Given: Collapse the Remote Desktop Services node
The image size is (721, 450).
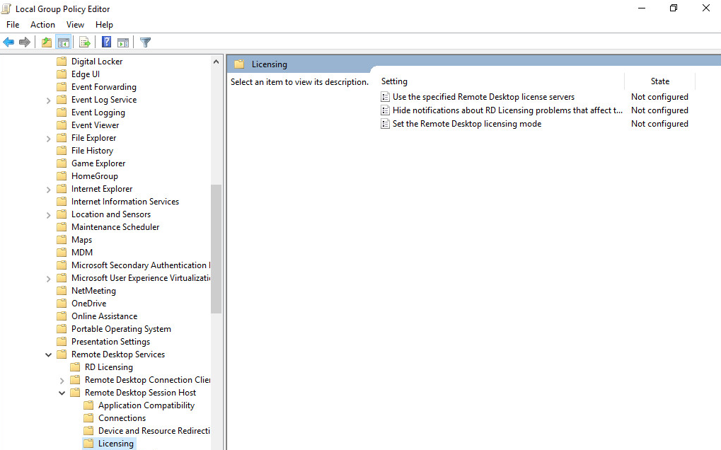Looking at the screenshot, I should 48,355.
